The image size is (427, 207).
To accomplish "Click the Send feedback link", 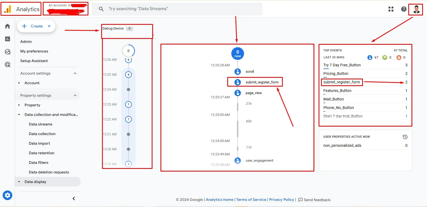I will click(317, 200).
